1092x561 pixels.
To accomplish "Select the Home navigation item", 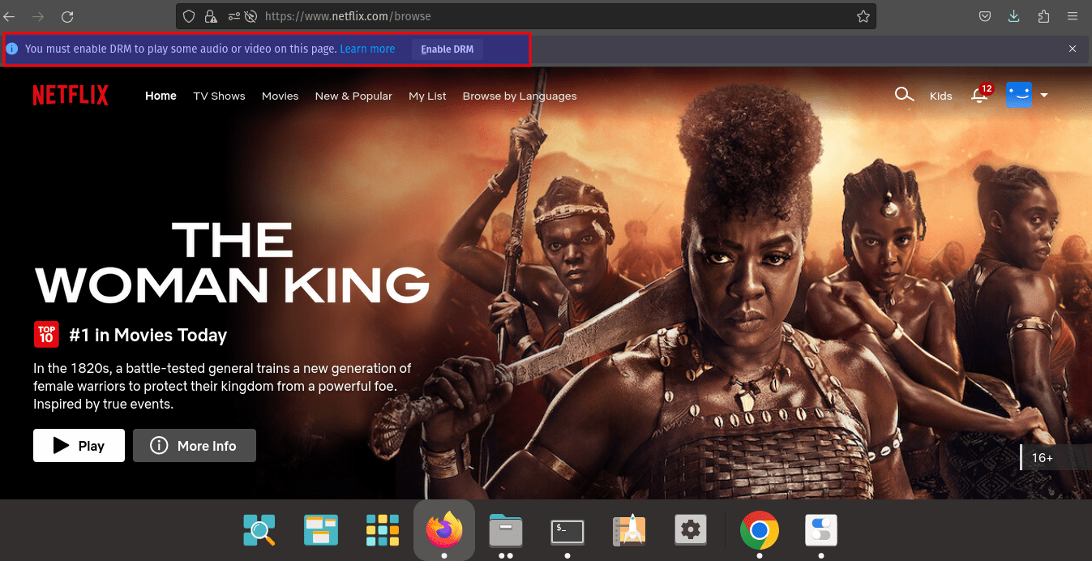I will tap(161, 96).
